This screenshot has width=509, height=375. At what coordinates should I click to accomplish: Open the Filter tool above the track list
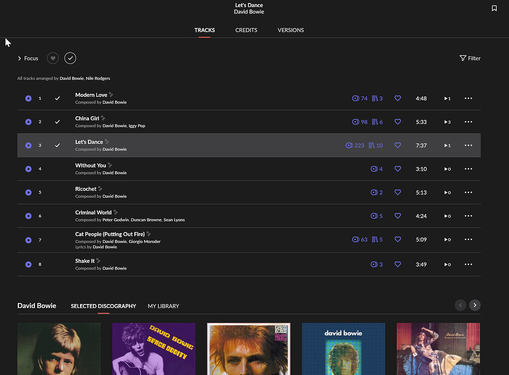point(470,58)
